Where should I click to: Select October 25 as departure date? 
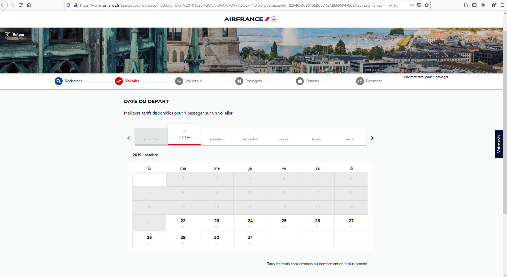pos(284,223)
